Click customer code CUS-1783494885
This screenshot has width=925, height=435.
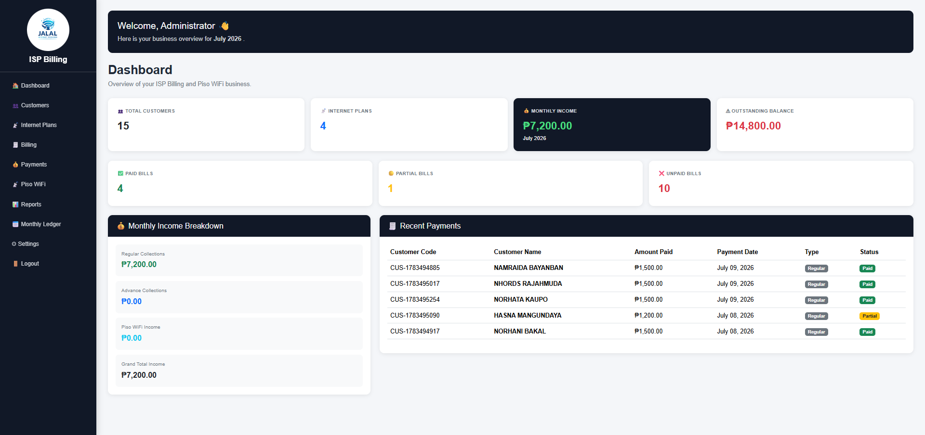[415, 268]
